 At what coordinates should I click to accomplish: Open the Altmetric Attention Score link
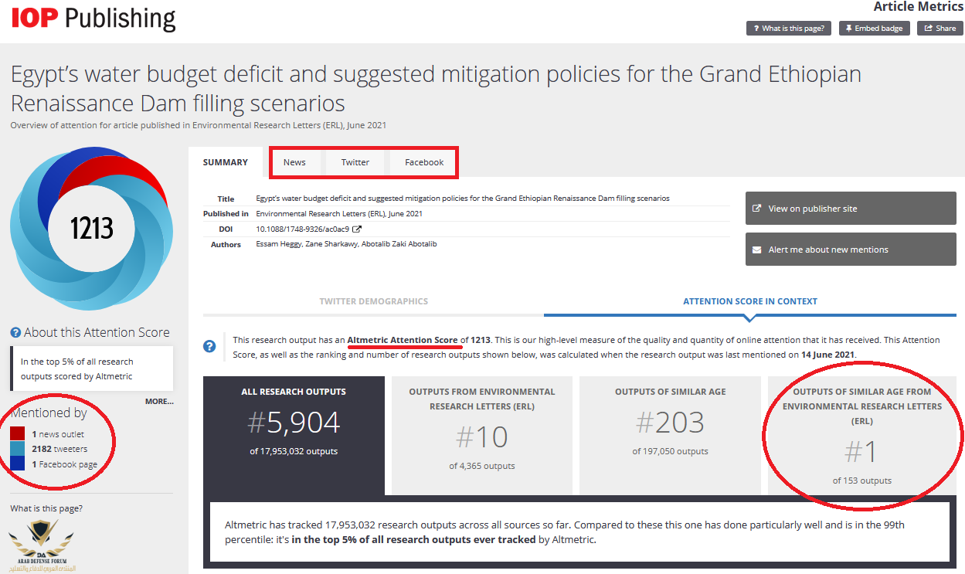pos(403,340)
